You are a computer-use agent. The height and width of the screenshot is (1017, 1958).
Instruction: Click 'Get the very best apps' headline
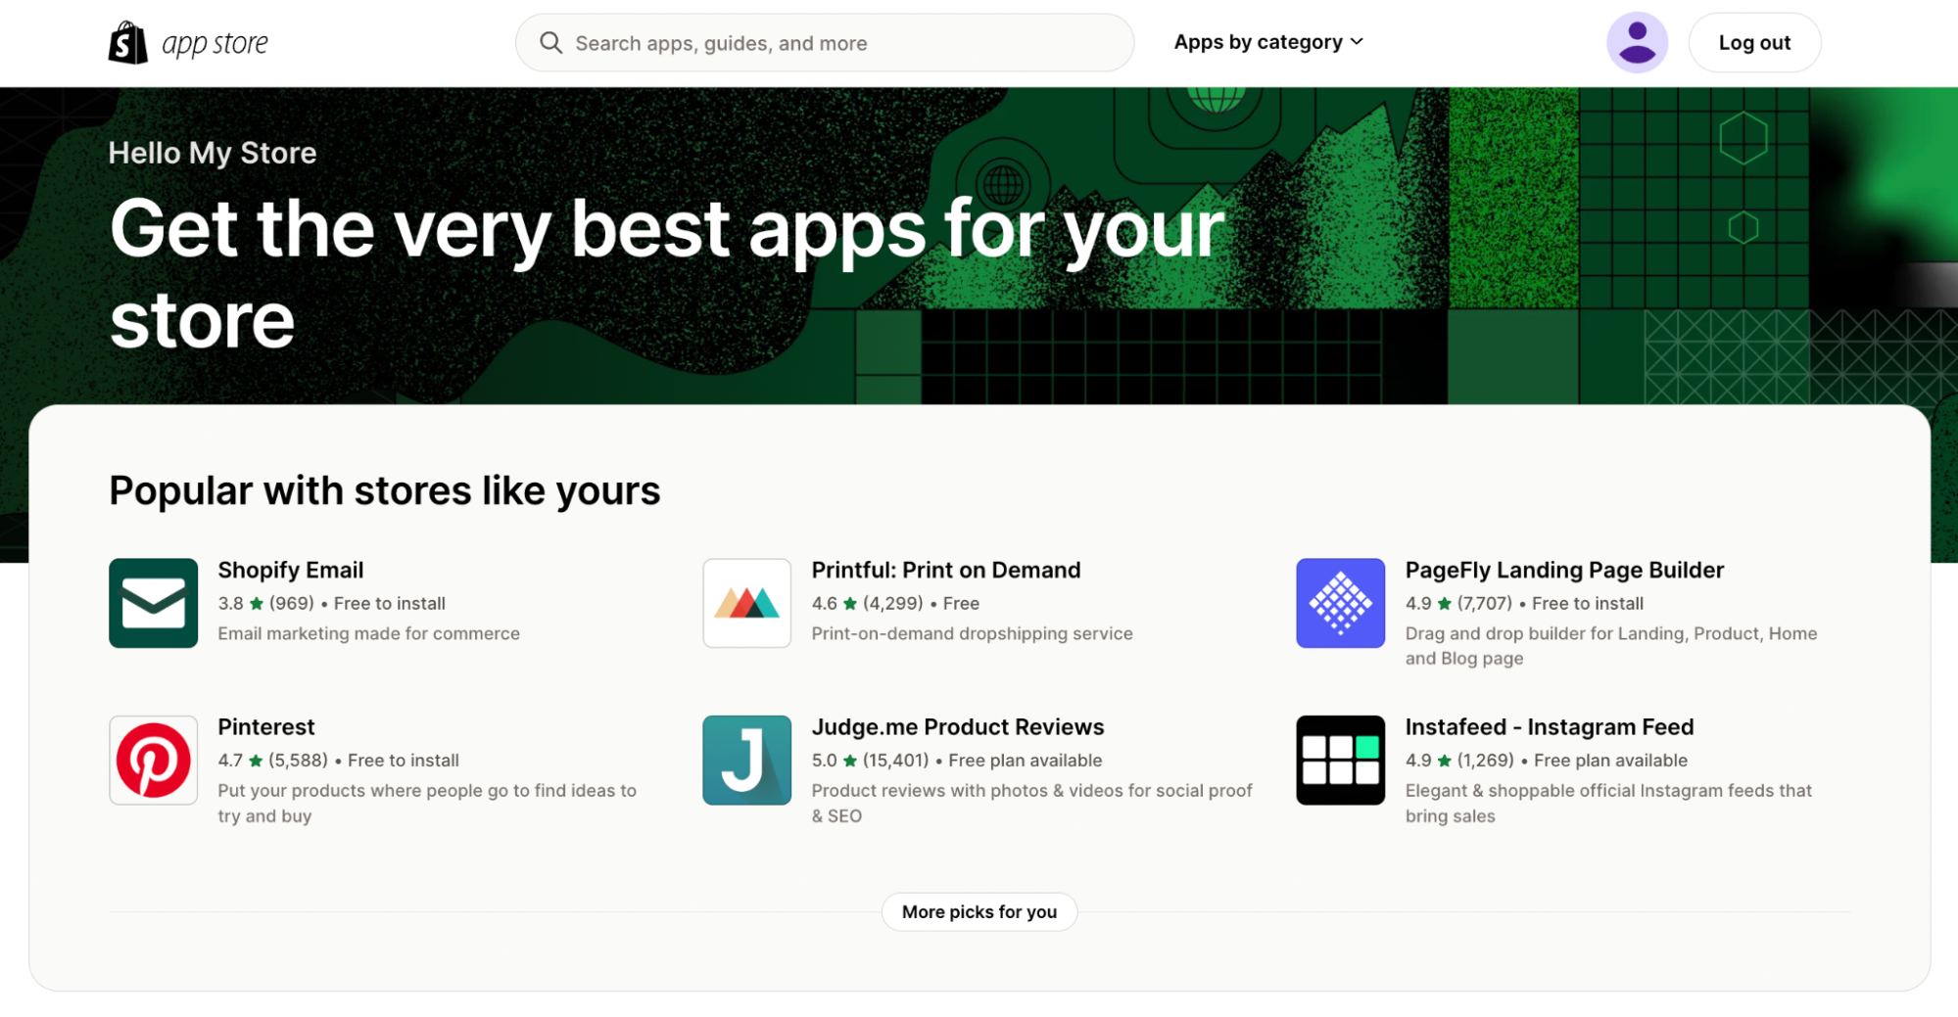click(x=667, y=274)
